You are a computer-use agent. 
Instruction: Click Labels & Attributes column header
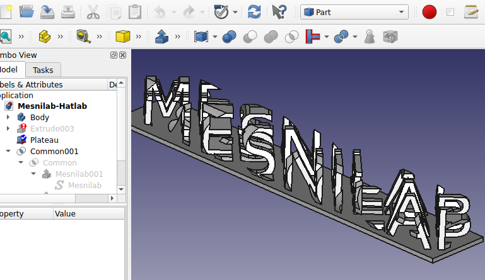point(54,84)
